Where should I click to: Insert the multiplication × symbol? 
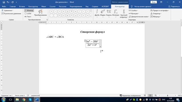[63, 11]
